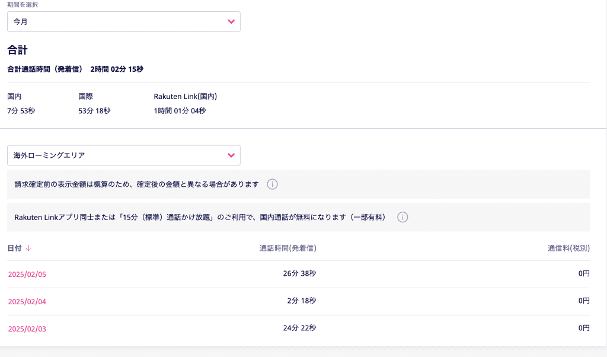Screen dimensions: 607x357
Task: Click the sort arrow next to 日付
Action: [x=28, y=248]
